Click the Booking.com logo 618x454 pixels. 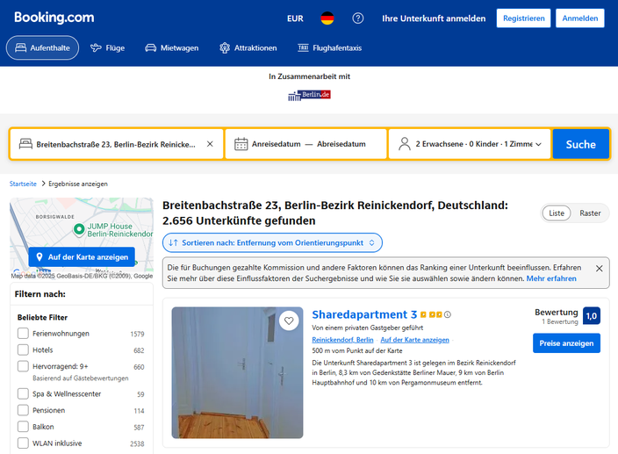[54, 18]
